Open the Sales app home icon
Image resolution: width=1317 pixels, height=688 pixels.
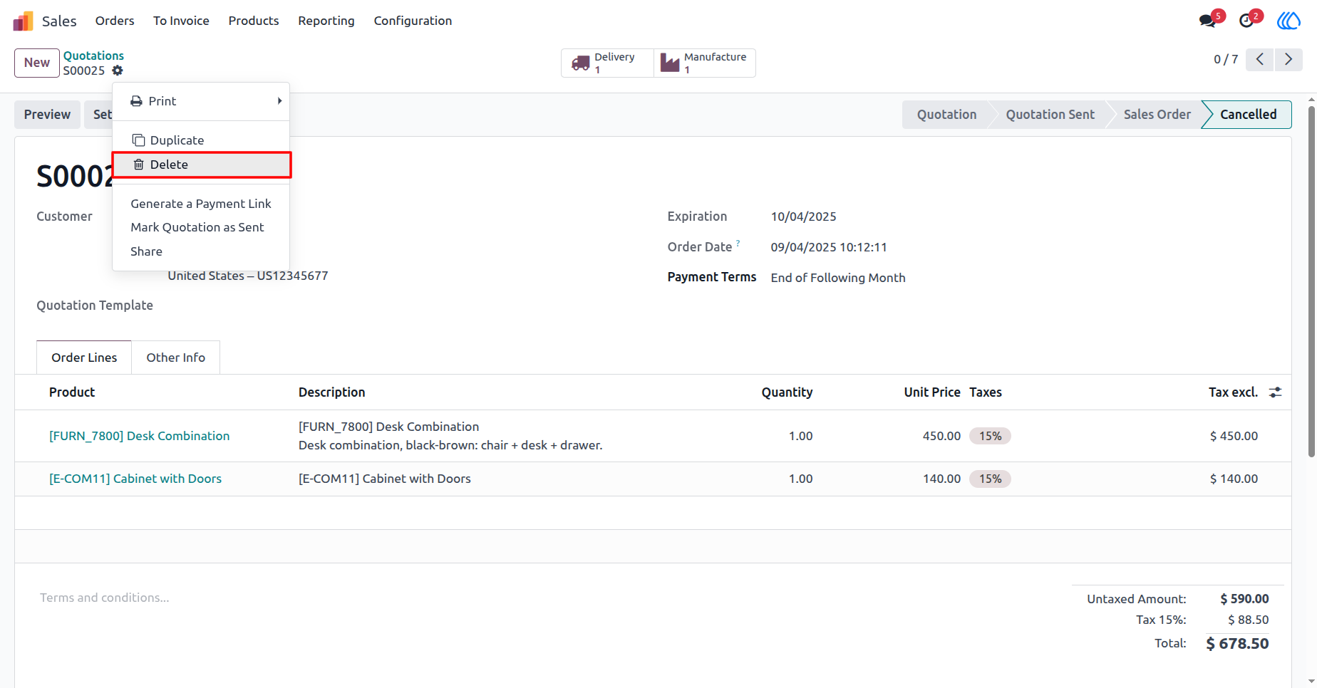pyautogui.click(x=24, y=21)
